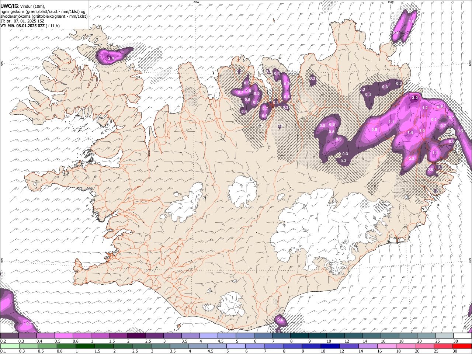
Task: Click the 0.1 label in the rain legend
Action: coord(3,351)
